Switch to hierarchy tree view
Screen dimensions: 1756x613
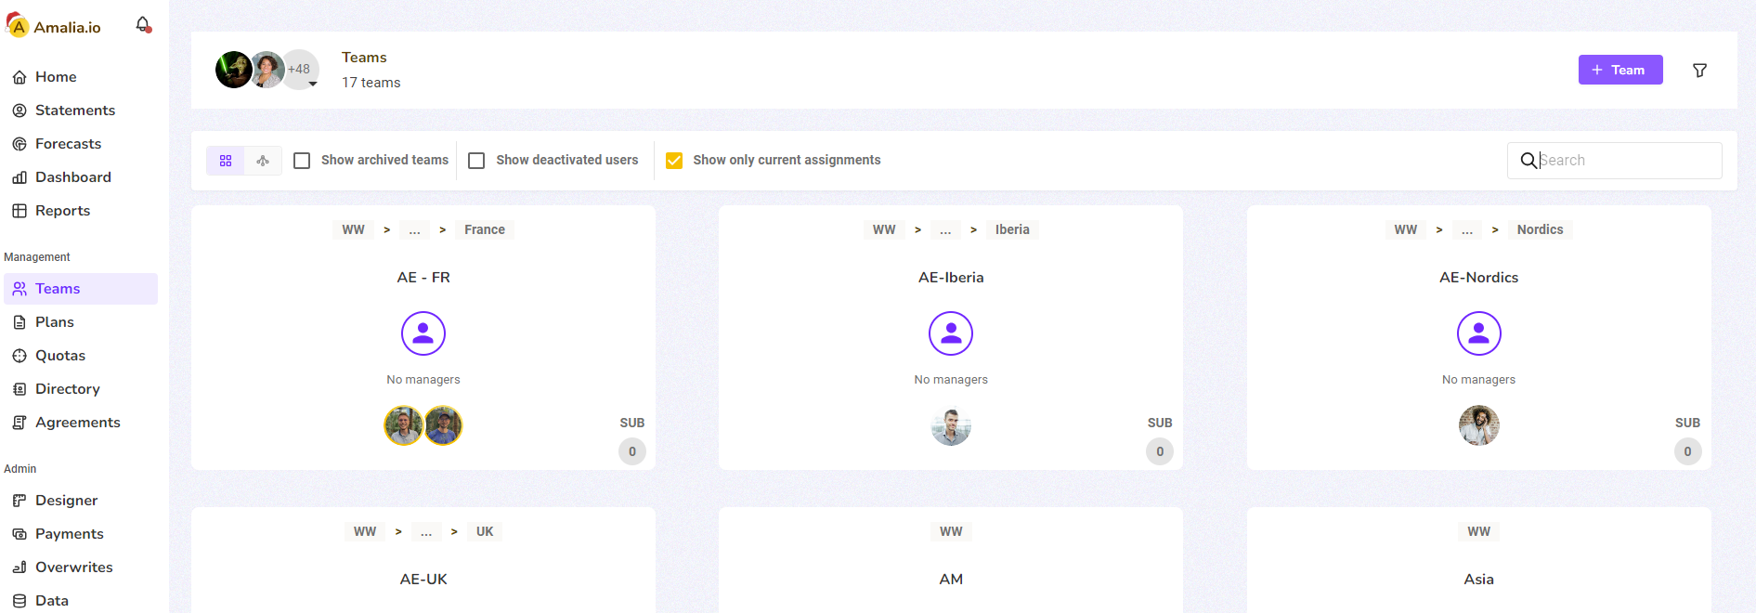click(263, 161)
